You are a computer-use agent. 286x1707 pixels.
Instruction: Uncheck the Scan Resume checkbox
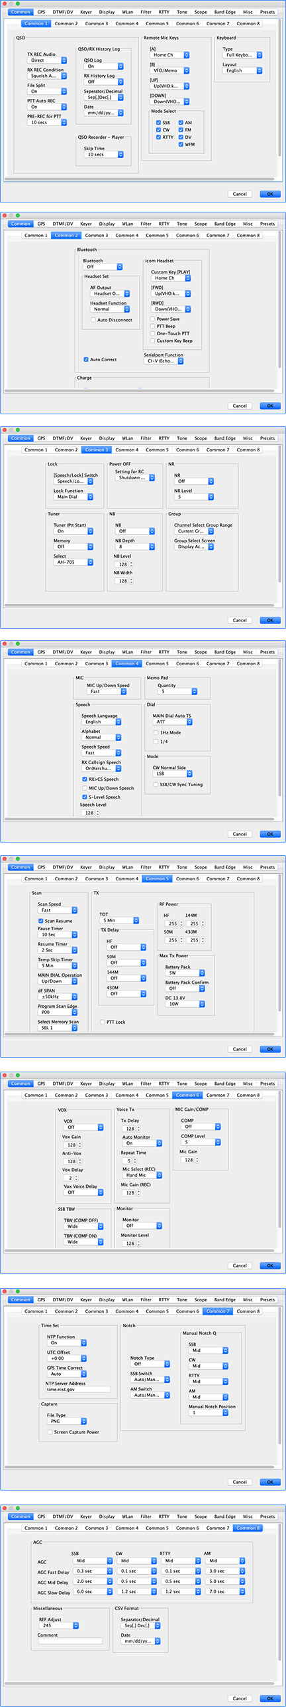pyautogui.click(x=41, y=921)
